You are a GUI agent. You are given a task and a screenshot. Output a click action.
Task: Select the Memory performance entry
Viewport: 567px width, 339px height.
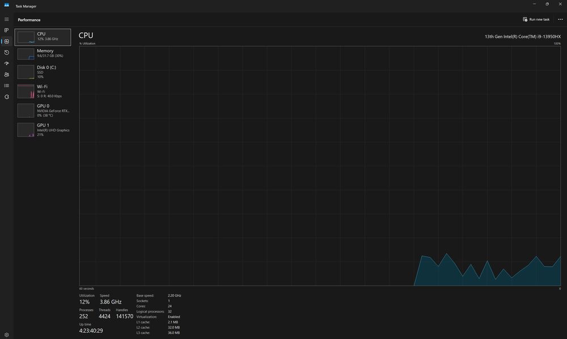[x=43, y=53]
